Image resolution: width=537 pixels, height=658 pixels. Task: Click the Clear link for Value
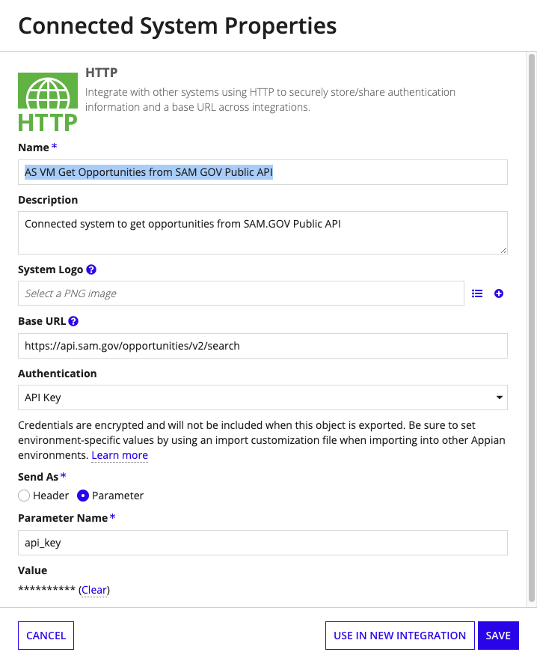coord(94,590)
